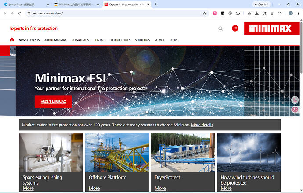
Task: Follow the More details link
Action: (202, 125)
